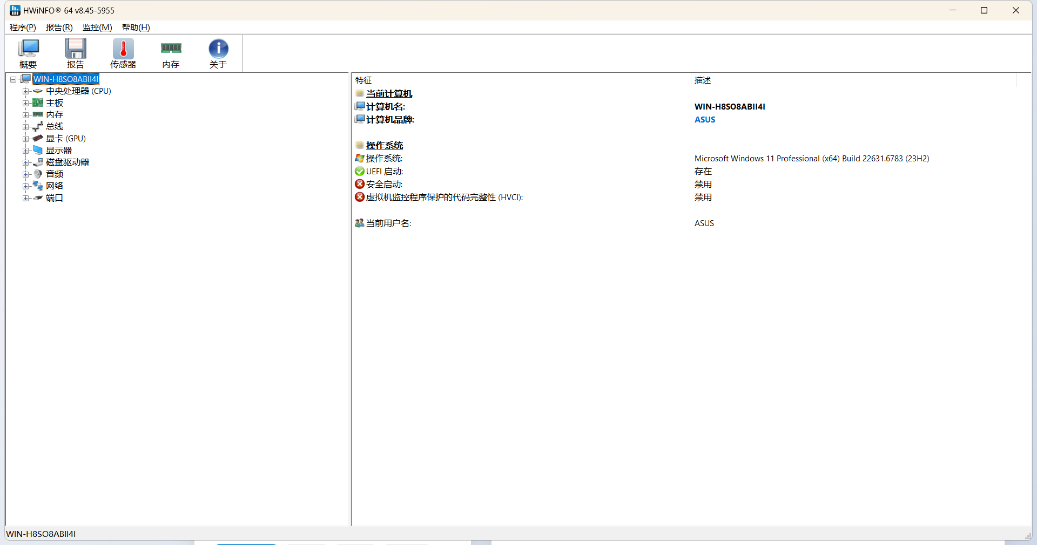
Task: Click the green motherboard icon beside 主板
Action: coord(38,103)
